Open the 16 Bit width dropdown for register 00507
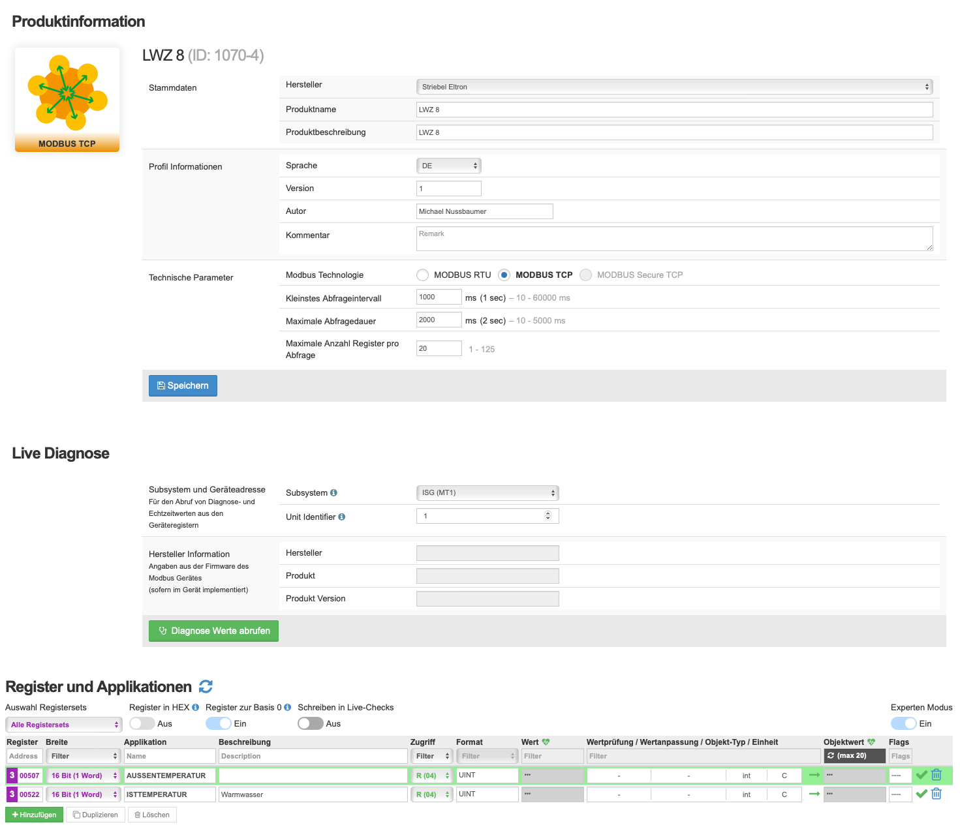The height and width of the screenshot is (829, 960). (x=84, y=776)
